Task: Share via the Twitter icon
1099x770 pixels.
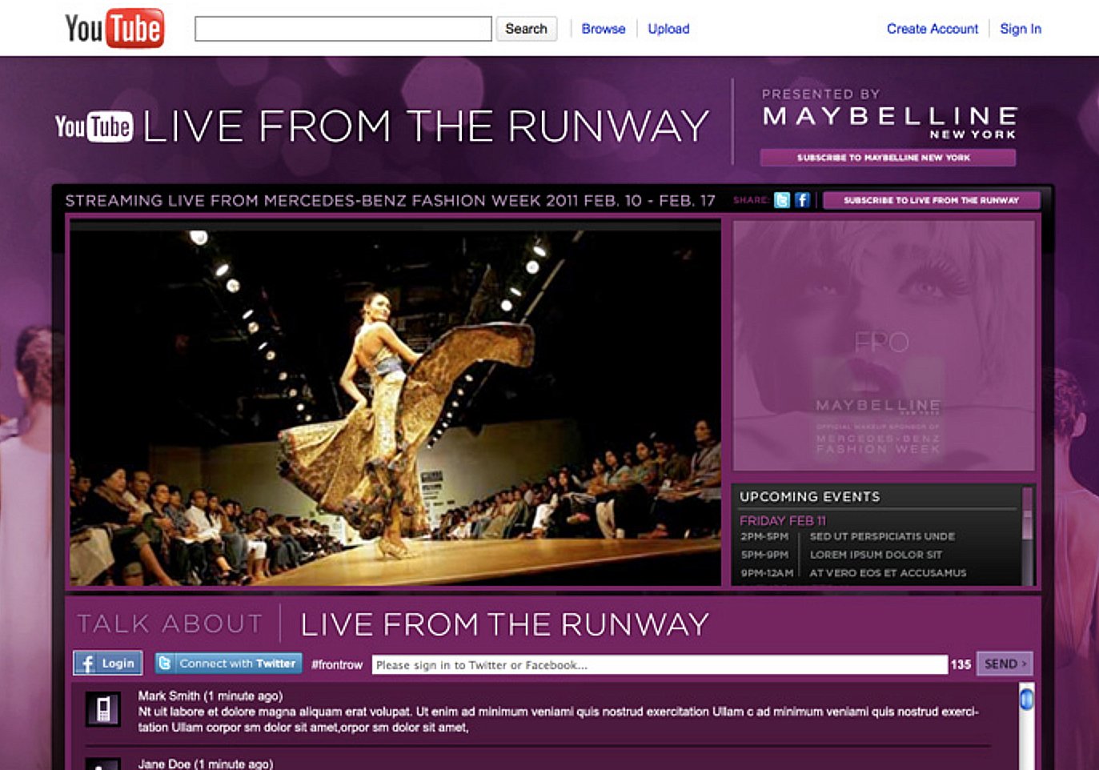Action: click(782, 200)
